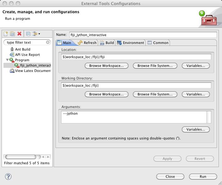Click the Duplicate configuration icon
The width and height of the screenshot is (222, 185).
(13, 34)
